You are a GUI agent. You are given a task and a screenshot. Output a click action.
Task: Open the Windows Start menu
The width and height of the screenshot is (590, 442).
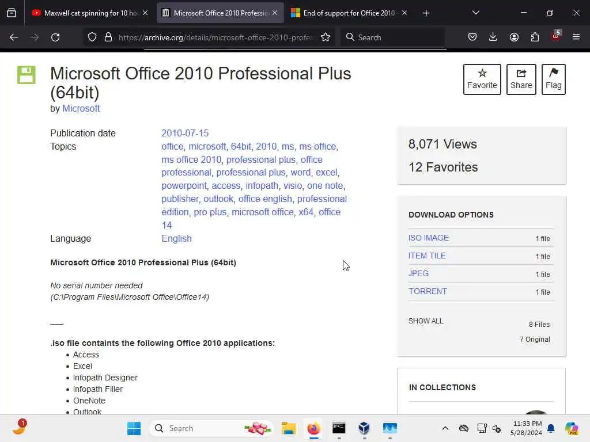pyautogui.click(x=134, y=428)
